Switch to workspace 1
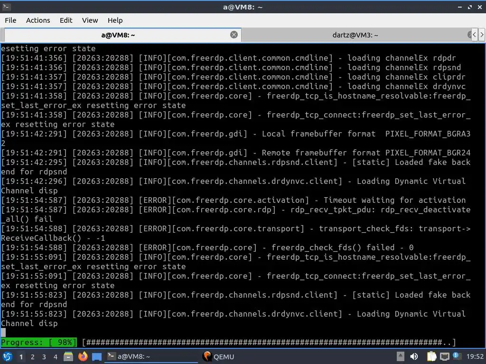 pos(21,357)
